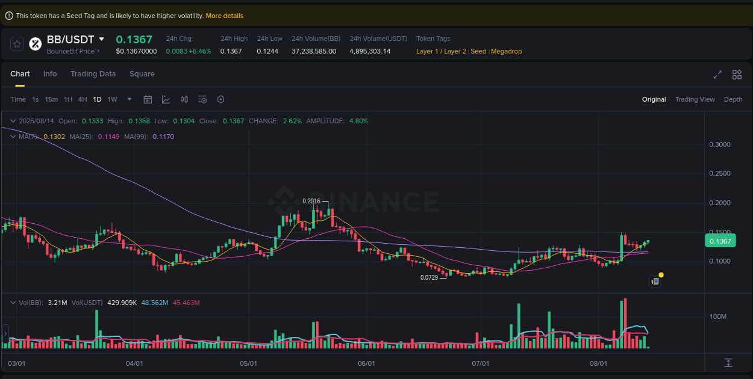
Task: Click the fullscreen expand icon
Action: [x=717, y=75]
